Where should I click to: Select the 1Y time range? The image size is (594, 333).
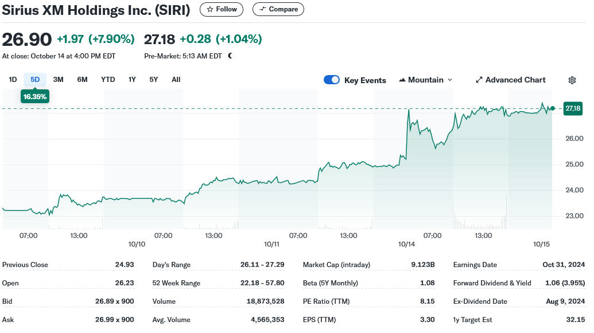point(132,80)
